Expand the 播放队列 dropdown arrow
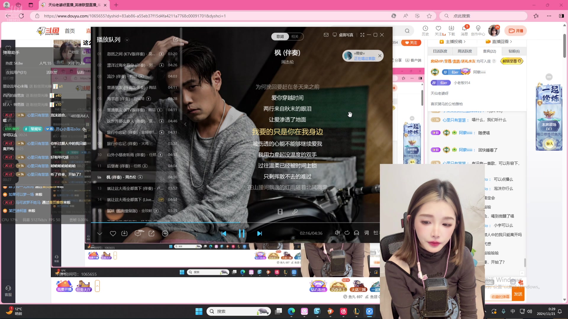Screen dimensions: 568x319 pyautogui.click(x=127, y=40)
